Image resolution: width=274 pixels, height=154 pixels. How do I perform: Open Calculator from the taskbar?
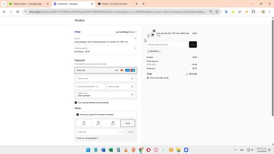click(x=118, y=150)
